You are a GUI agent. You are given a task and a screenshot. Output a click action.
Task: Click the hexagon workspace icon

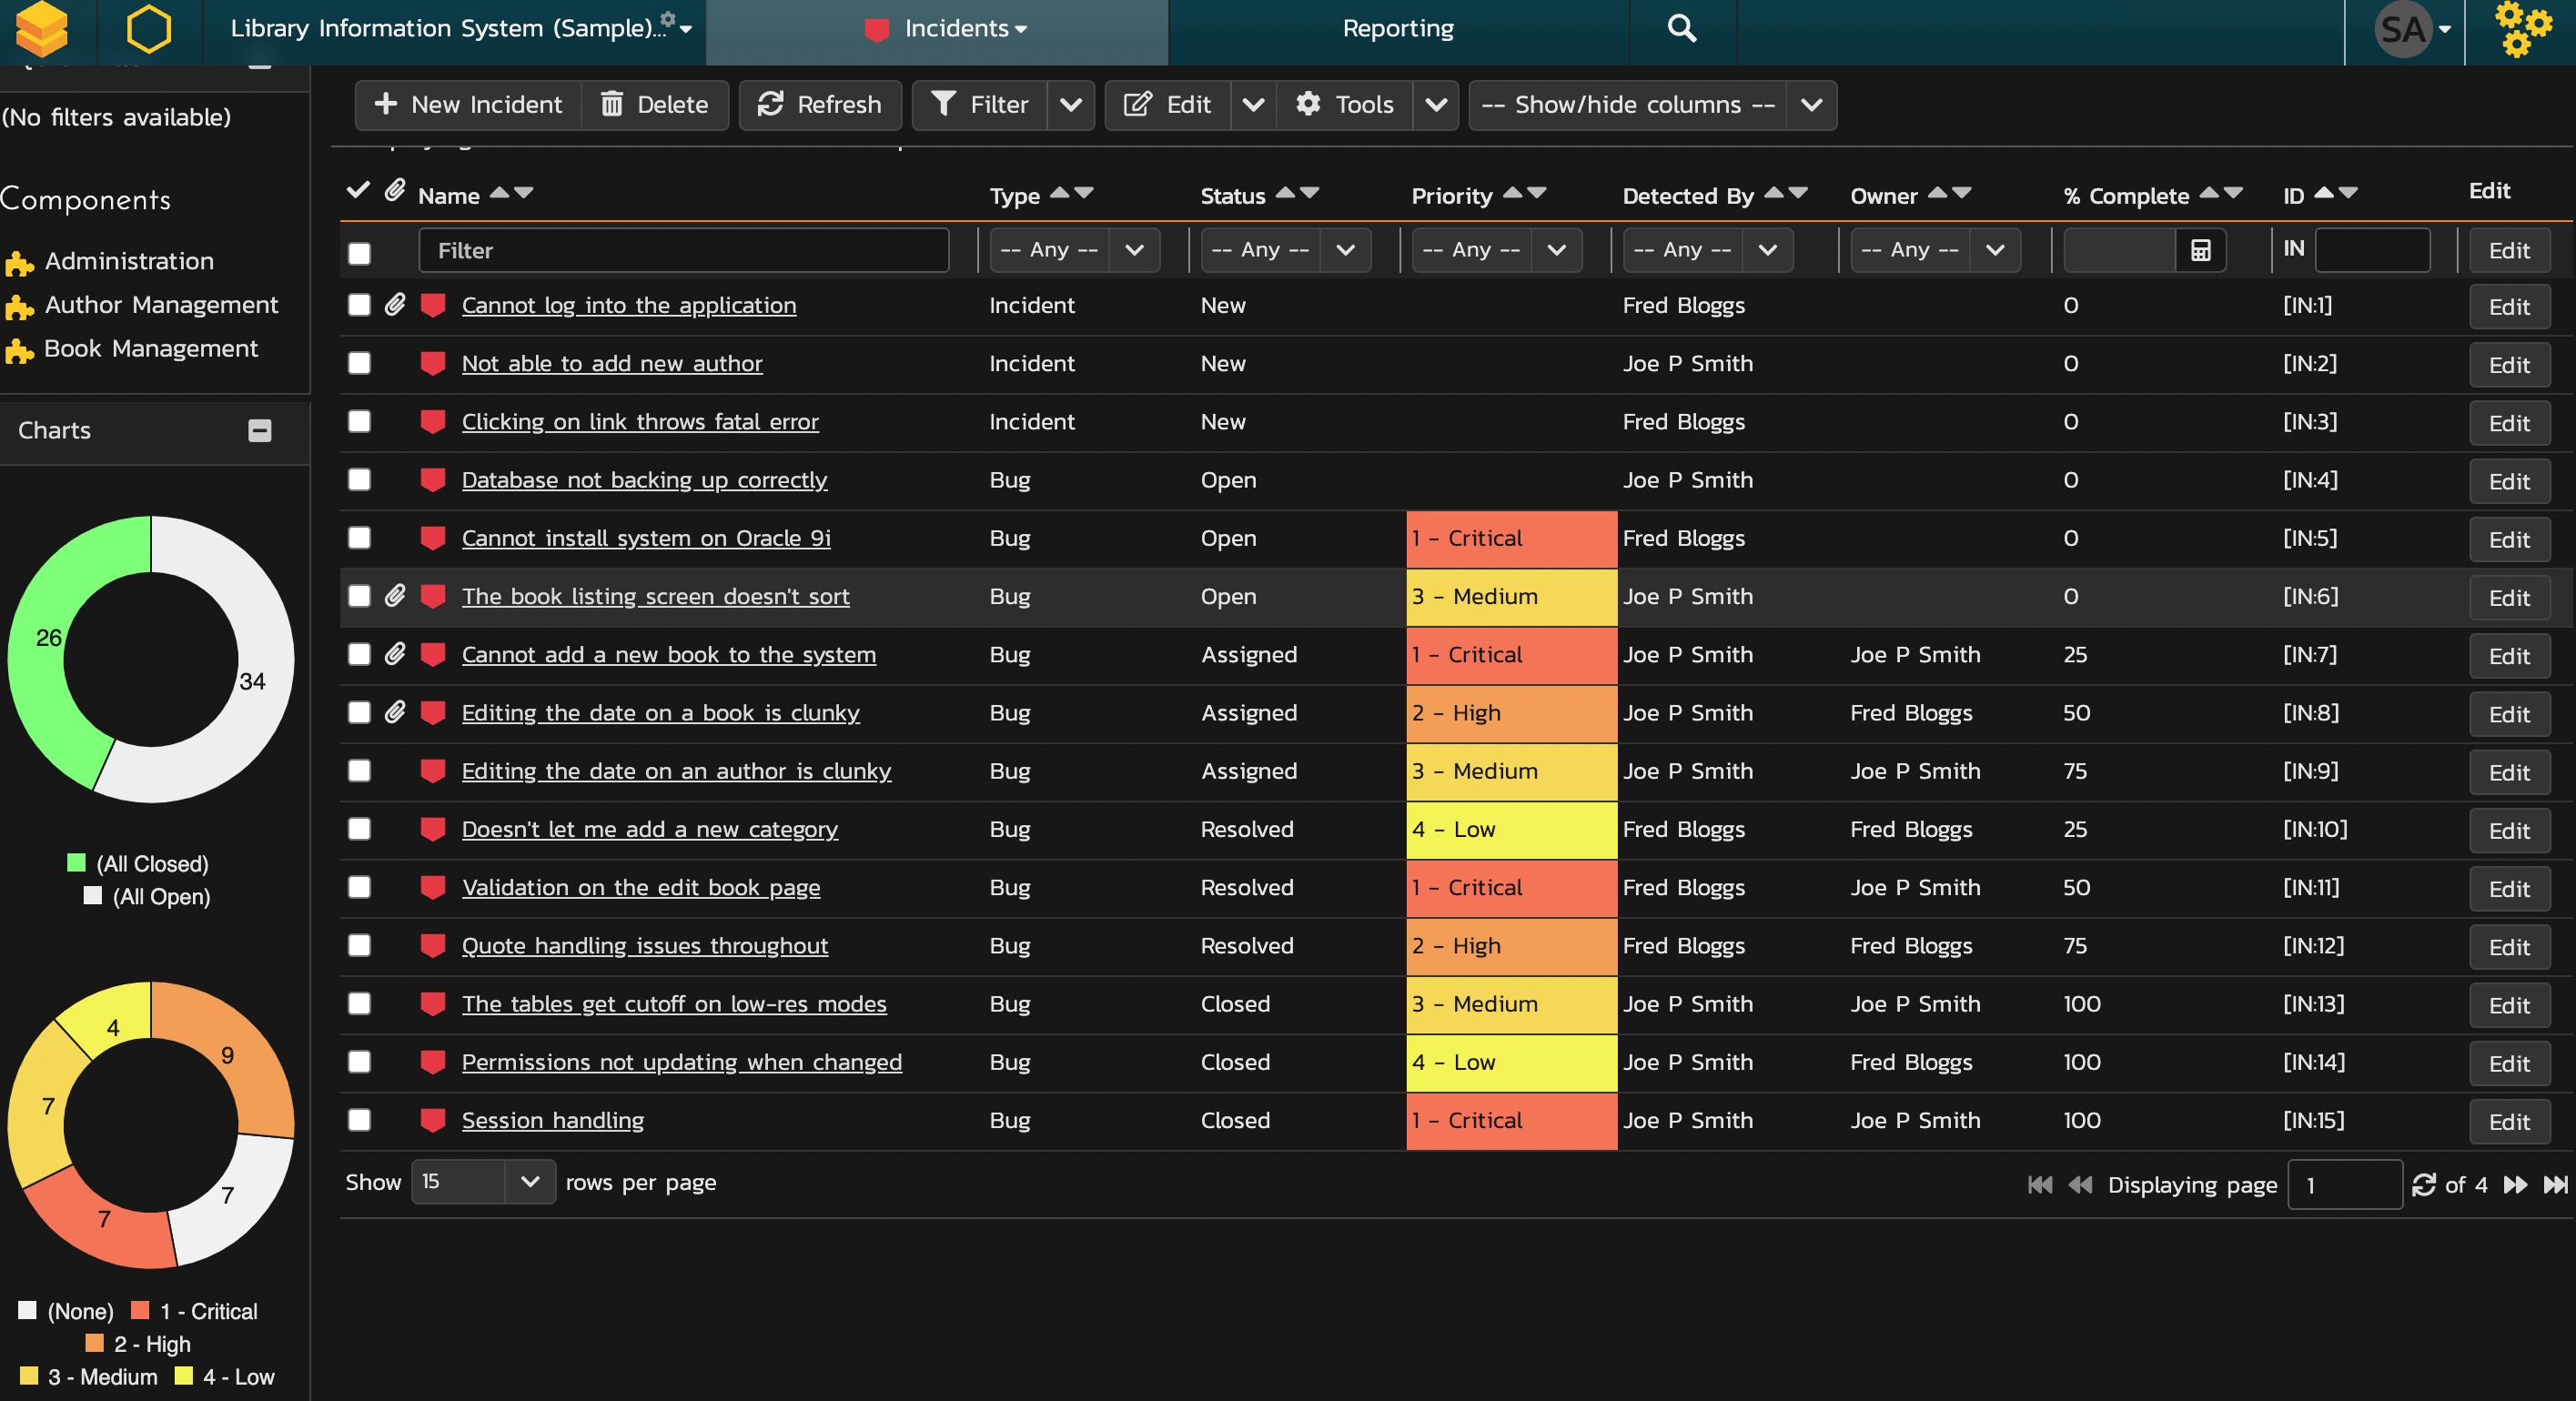coord(149,29)
